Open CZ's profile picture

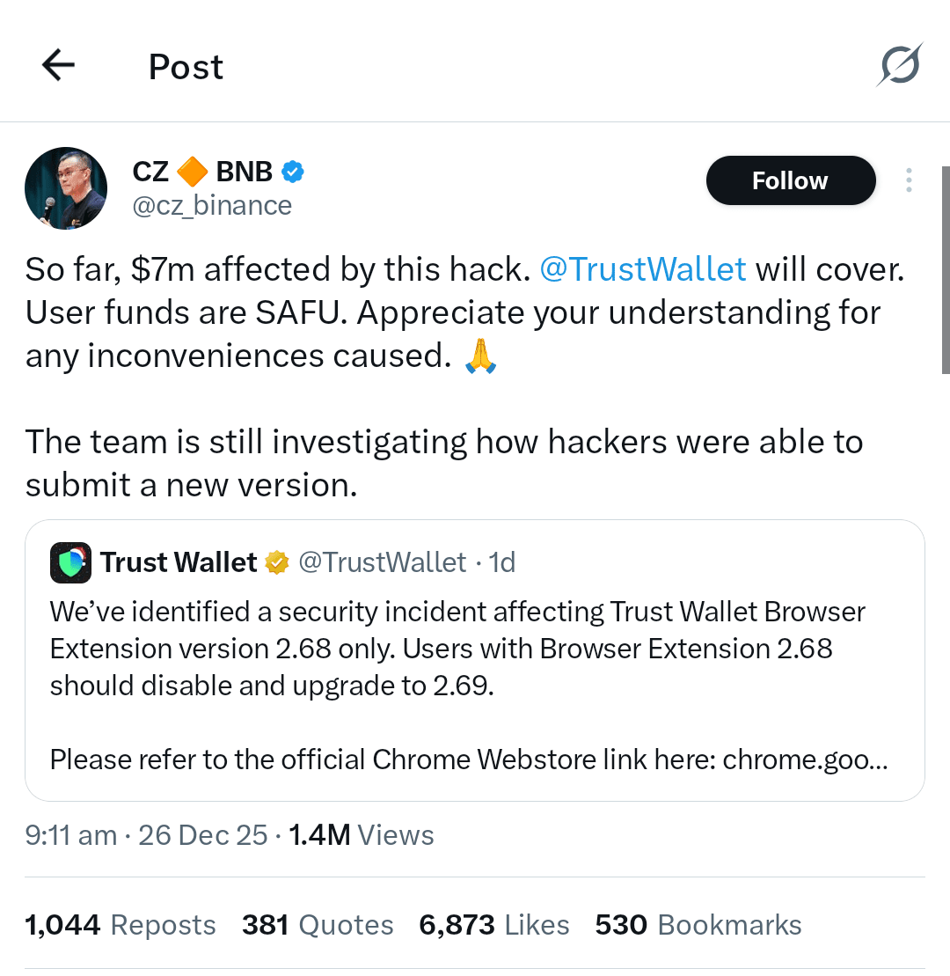[x=66, y=188]
